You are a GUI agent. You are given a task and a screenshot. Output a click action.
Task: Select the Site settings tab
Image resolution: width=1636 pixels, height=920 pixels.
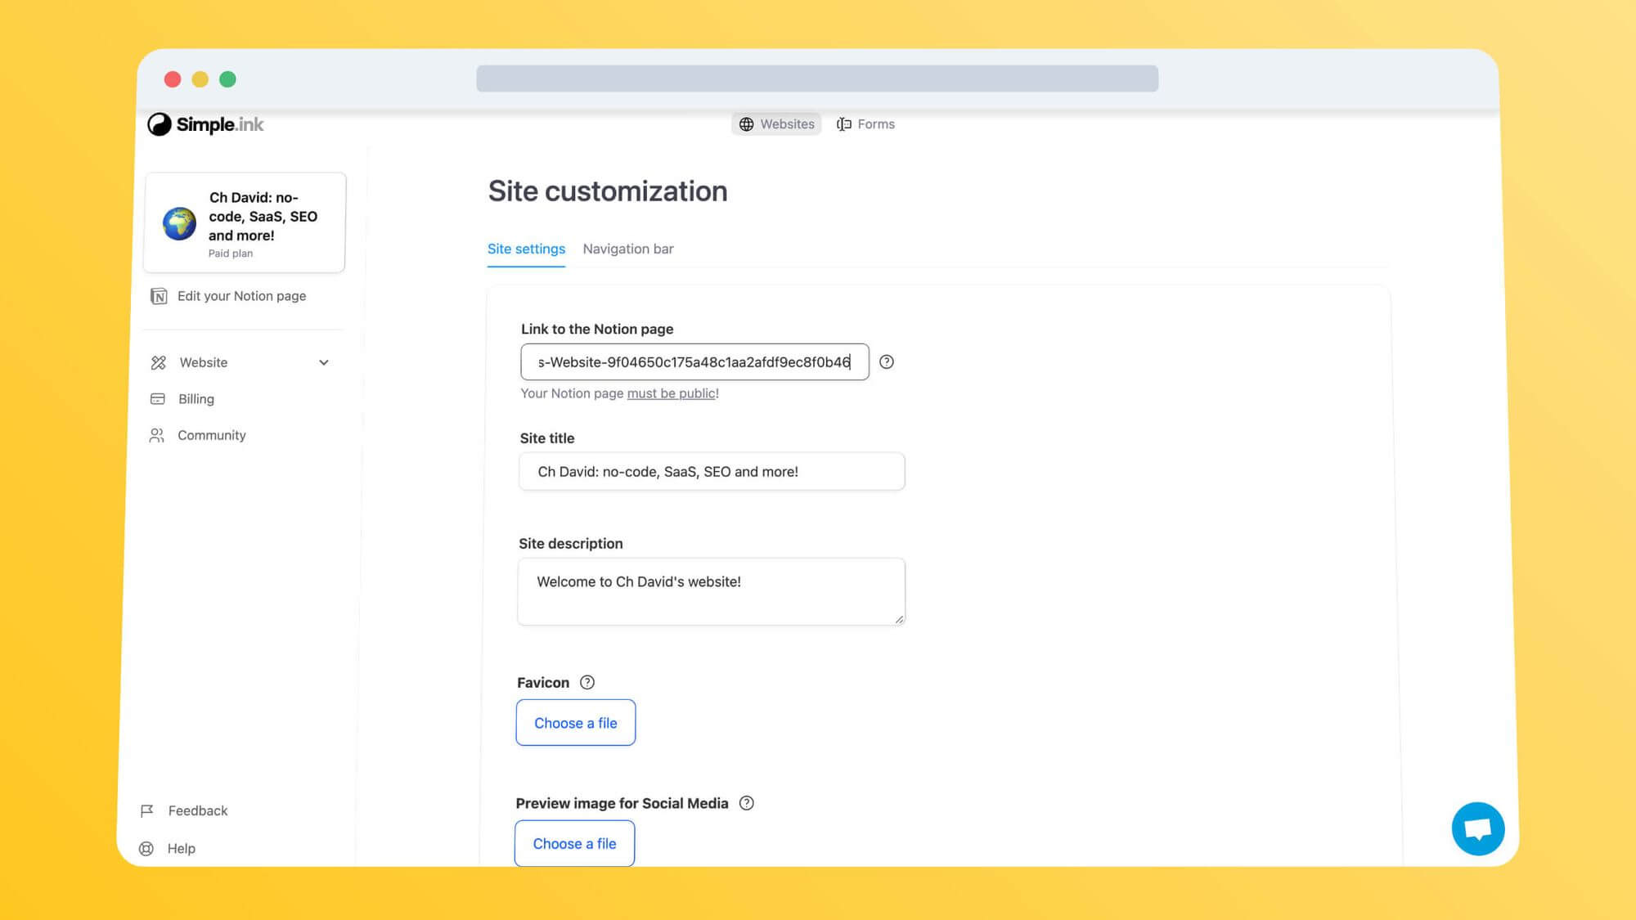point(526,249)
